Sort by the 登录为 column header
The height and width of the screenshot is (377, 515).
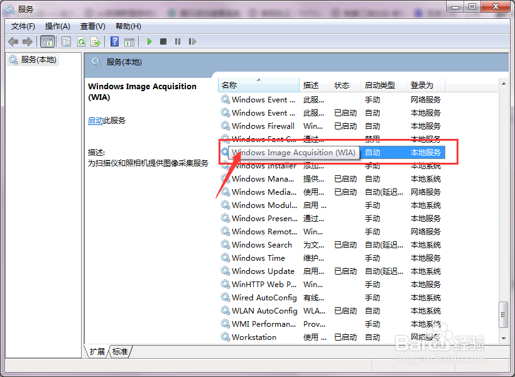[x=426, y=85]
